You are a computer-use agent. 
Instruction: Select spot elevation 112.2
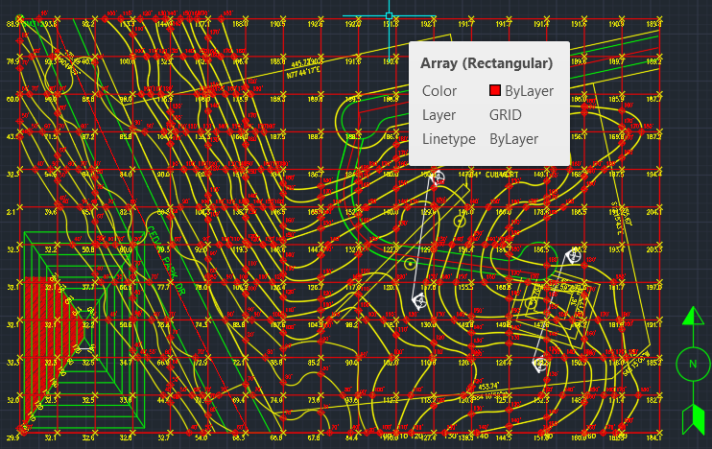[x=391, y=400]
